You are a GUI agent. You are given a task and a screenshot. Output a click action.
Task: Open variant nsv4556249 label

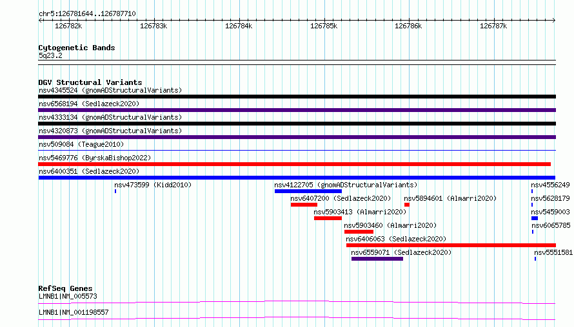pos(551,185)
